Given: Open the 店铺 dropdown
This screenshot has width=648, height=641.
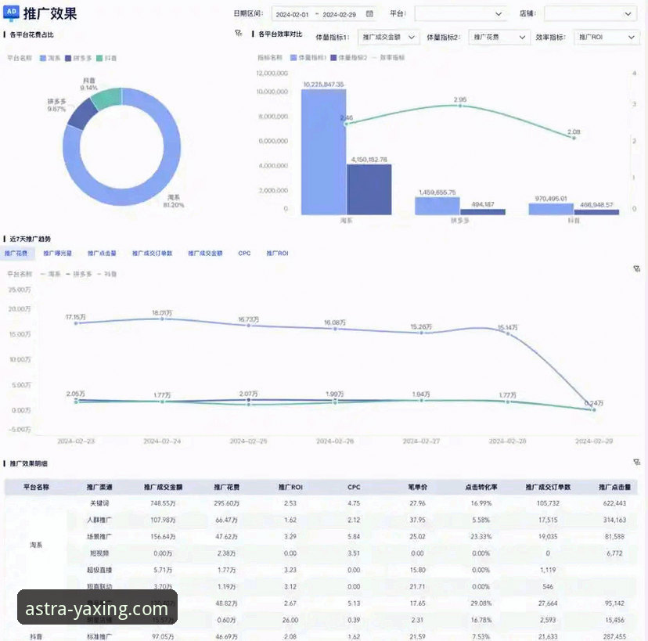Looking at the screenshot, I should pyautogui.click(x=590, y=14).
